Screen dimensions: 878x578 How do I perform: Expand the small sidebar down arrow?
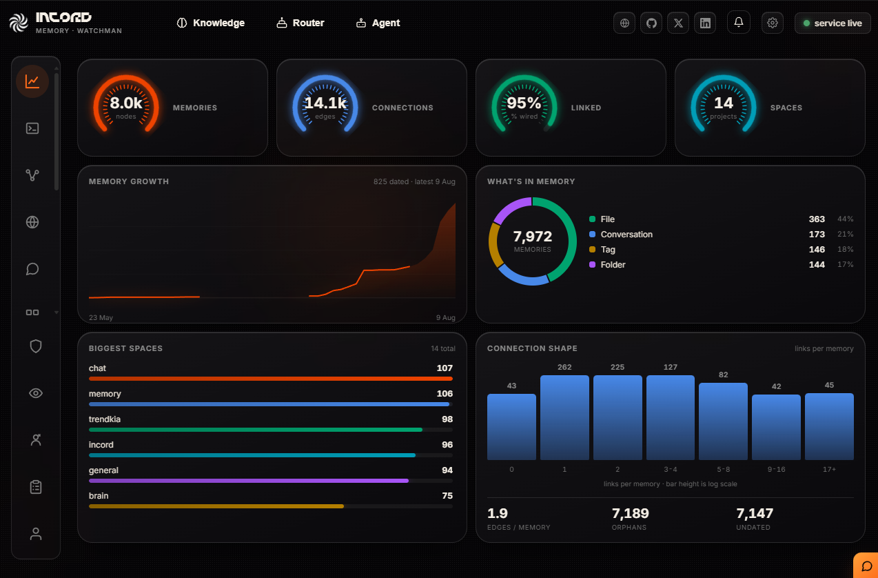(x=57, y=312)
